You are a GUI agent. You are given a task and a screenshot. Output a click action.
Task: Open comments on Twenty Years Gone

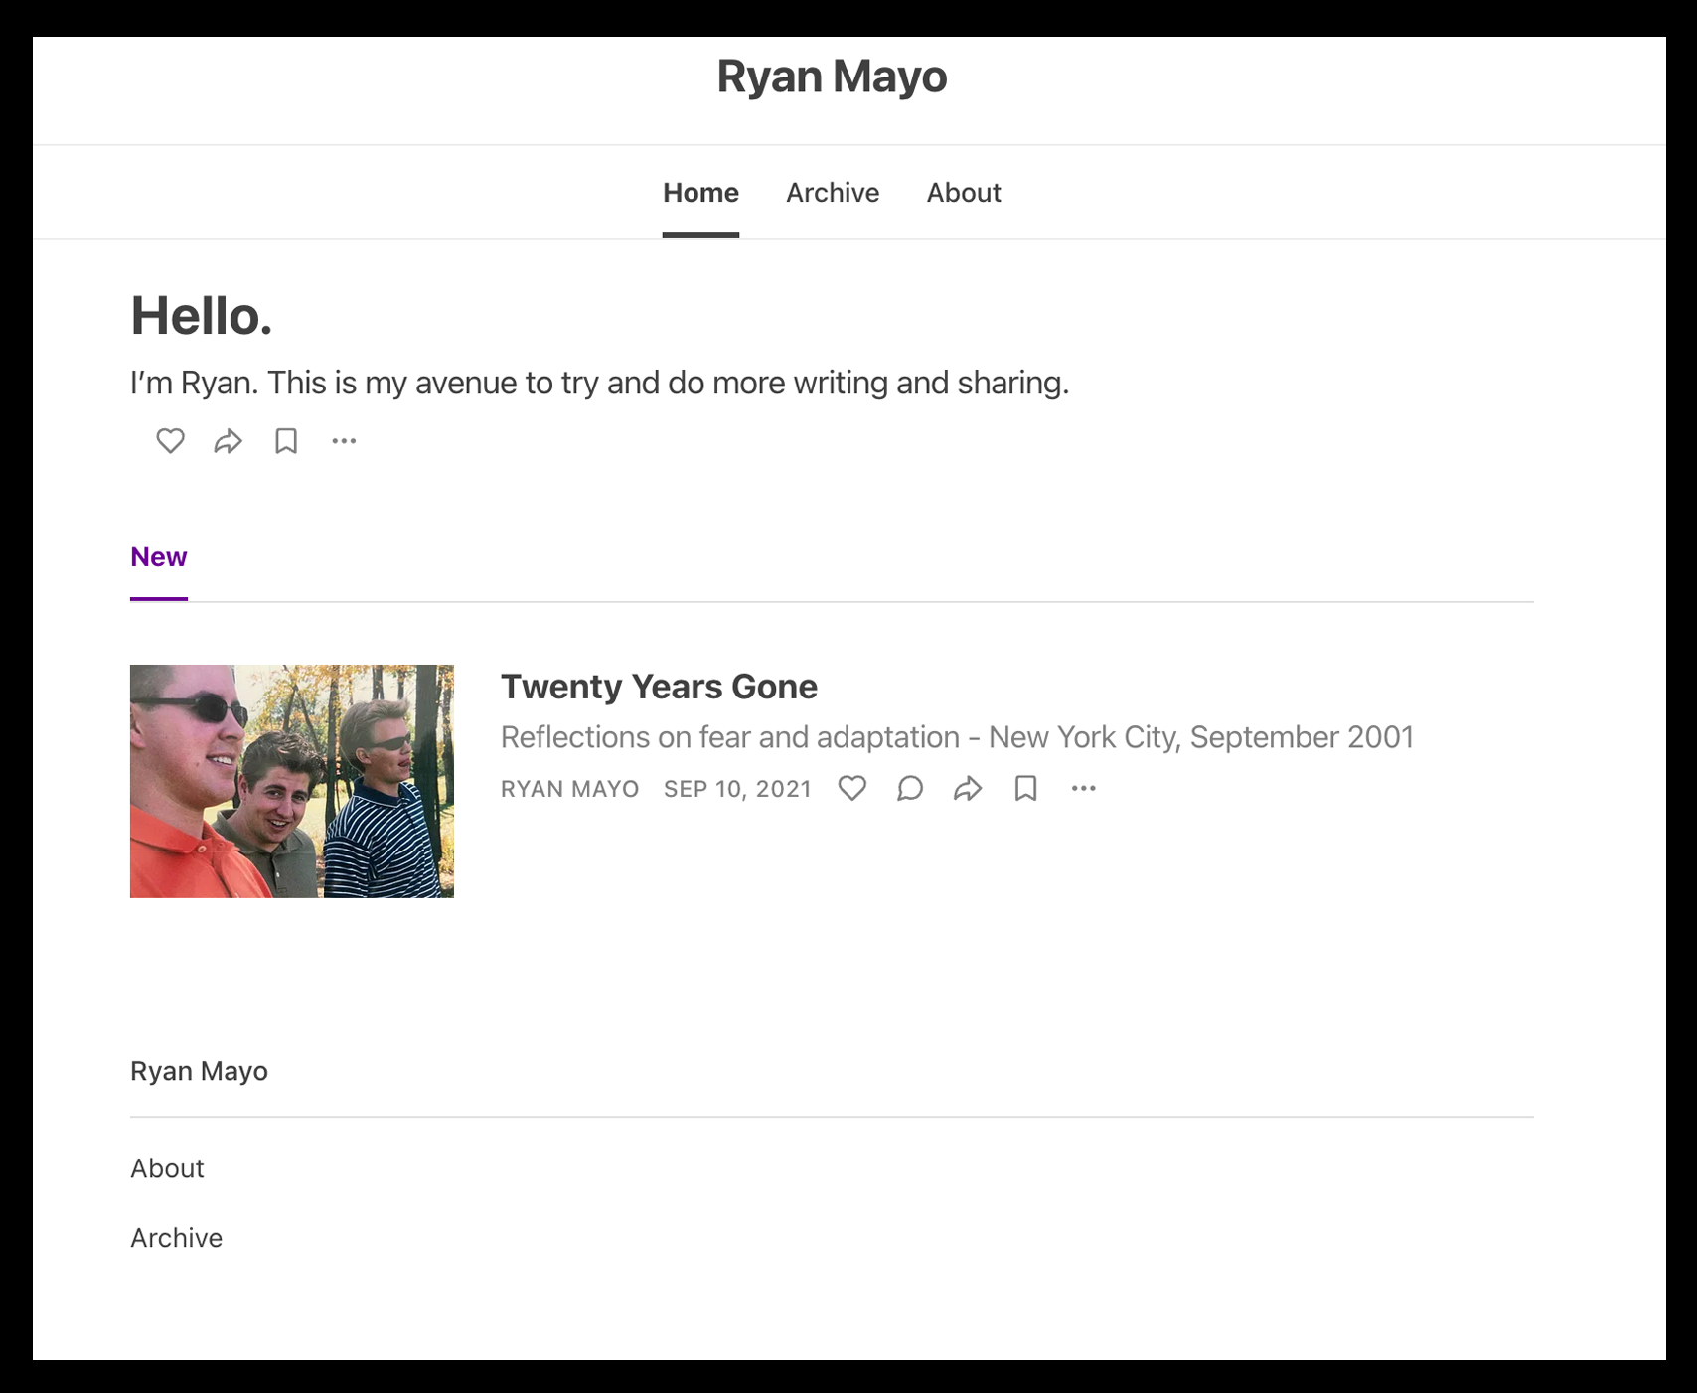coord(910,788)
